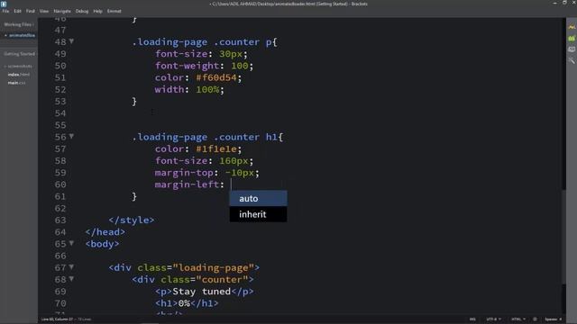
Task: Click the '.loading-page .counter p' selector
Action: point(202,42)
